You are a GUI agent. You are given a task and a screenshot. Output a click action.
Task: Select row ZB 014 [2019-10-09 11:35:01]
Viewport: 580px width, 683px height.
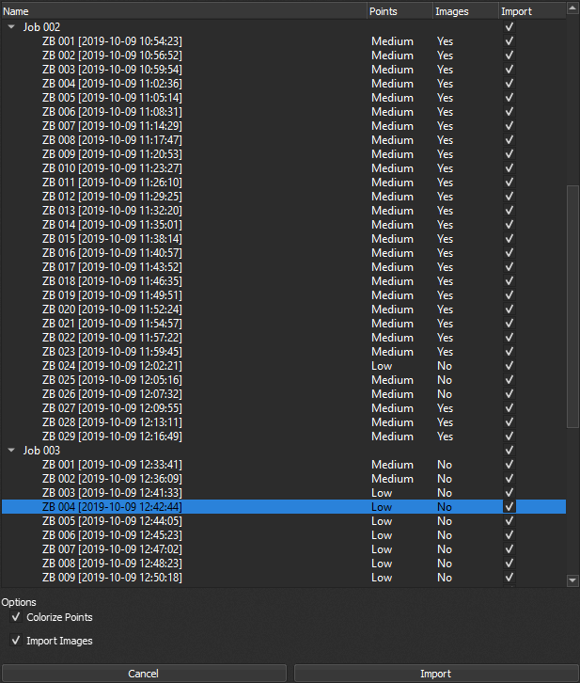coord(284,225)
